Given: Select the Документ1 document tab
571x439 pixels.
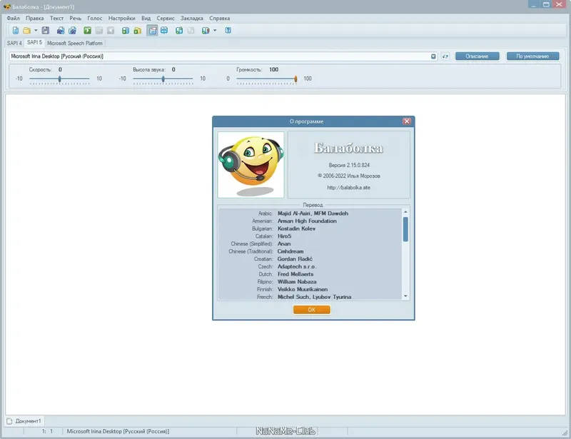Looking at the screenshot, I should click(x=24, y=420).
